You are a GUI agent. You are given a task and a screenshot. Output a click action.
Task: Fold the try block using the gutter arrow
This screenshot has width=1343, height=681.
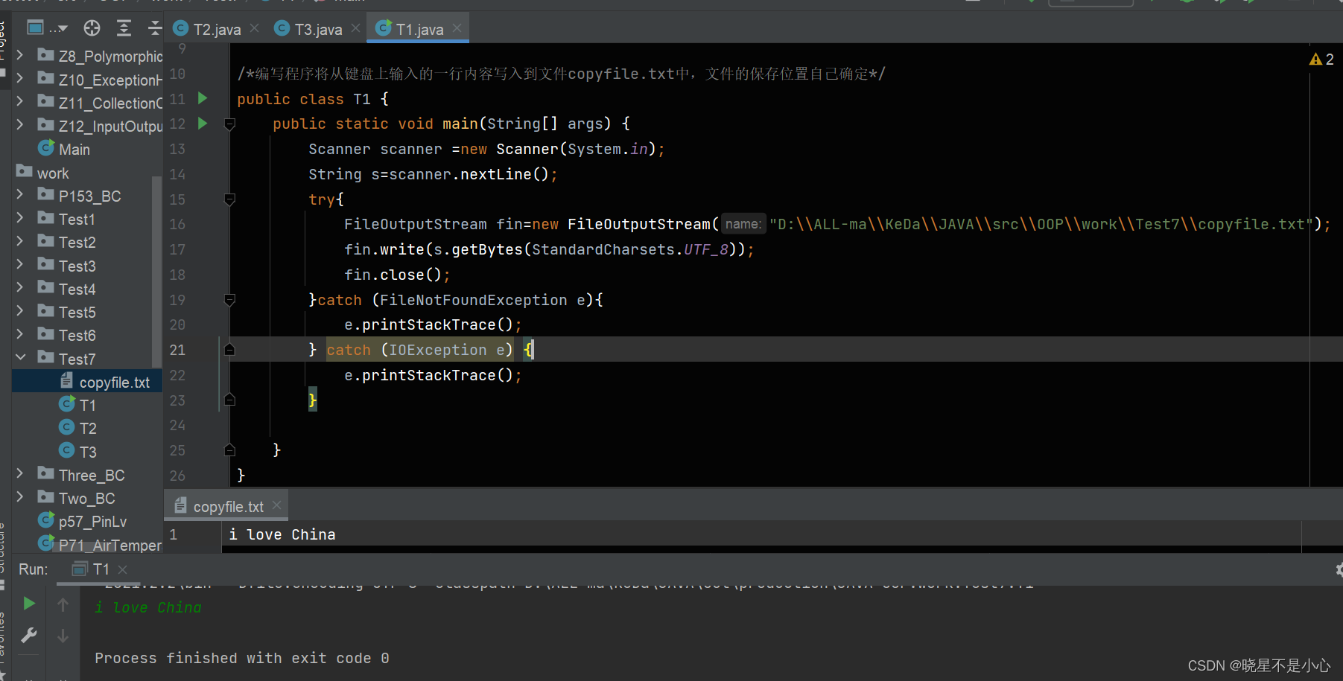tap(229, 199)
